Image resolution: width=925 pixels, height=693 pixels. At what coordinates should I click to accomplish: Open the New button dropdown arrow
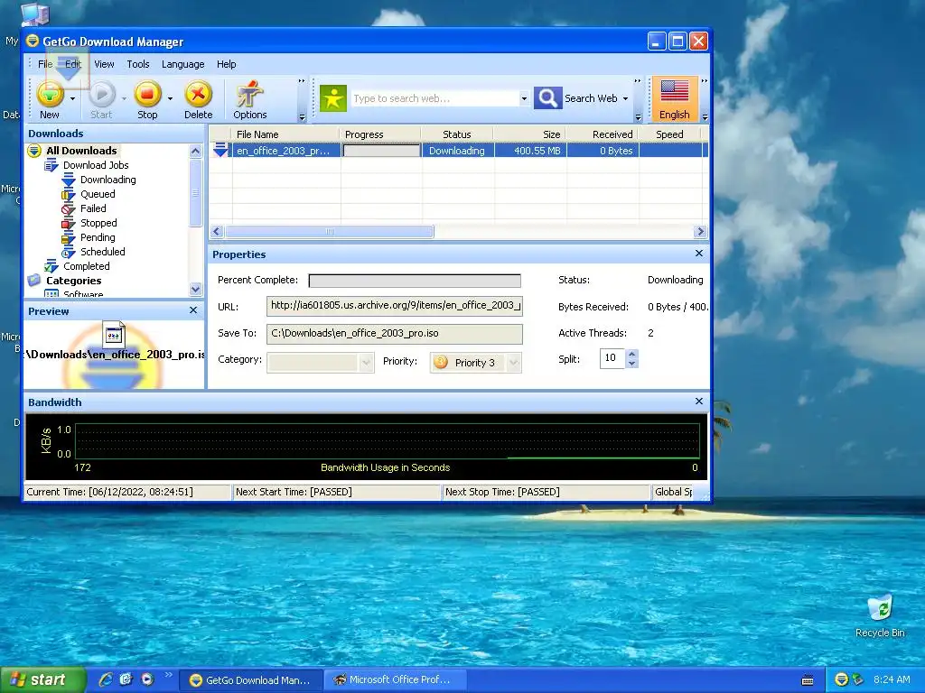72,99
